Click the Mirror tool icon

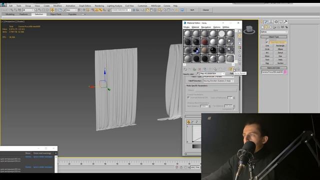click(134, 10)
